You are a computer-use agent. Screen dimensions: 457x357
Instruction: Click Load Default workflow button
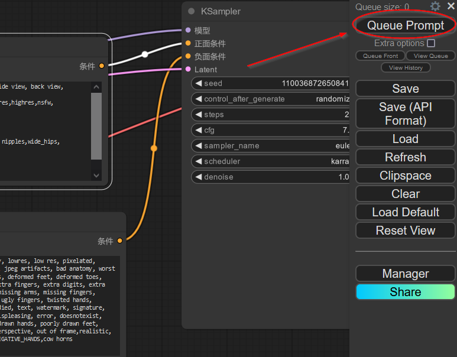[x=405, y=212]
